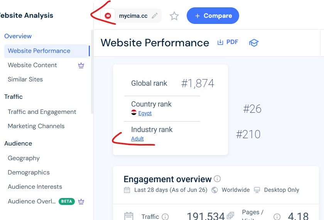Open Audience Overlap beta page

click(32, 201)
